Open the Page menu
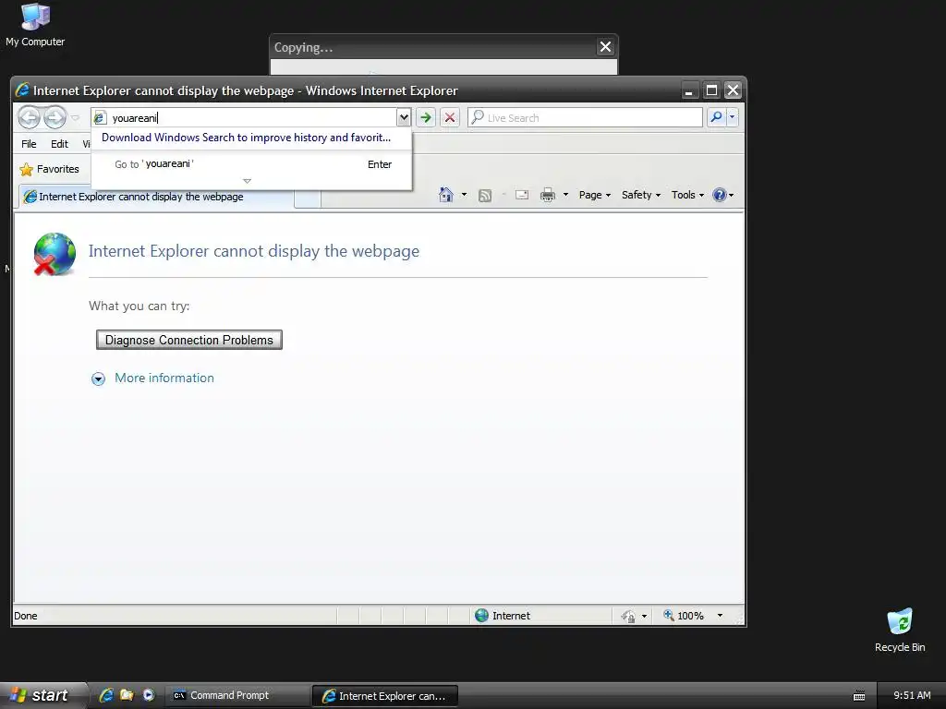Viewport: 946px width, 709px height. tap(595, 195)
